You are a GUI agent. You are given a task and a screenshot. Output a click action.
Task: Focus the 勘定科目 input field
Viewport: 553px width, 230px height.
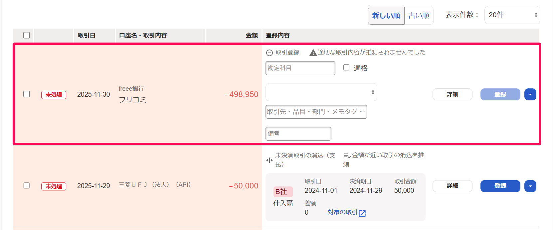[x=300, y=68]
